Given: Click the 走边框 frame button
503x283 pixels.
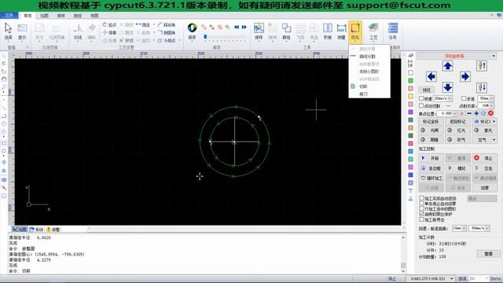Looking at the screenshot, I should 431,168.
